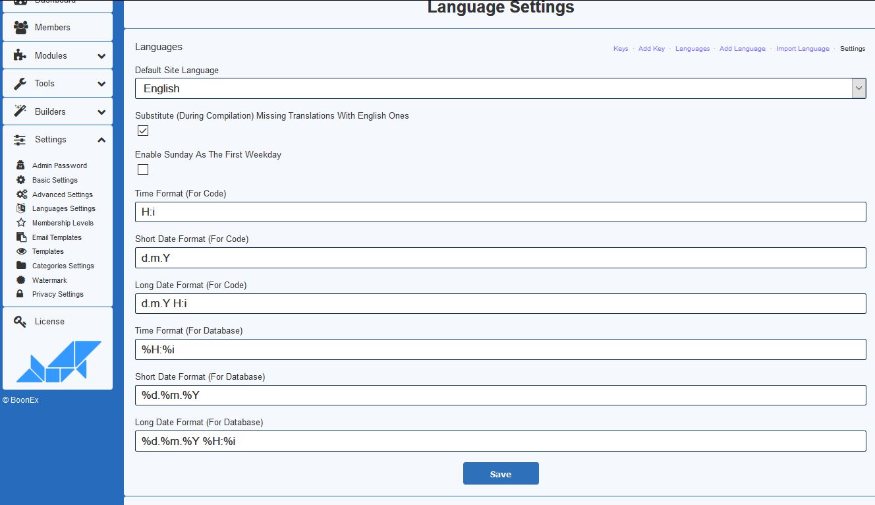Click the License key icon
This screenshot has height=505, width=875.
20,322
